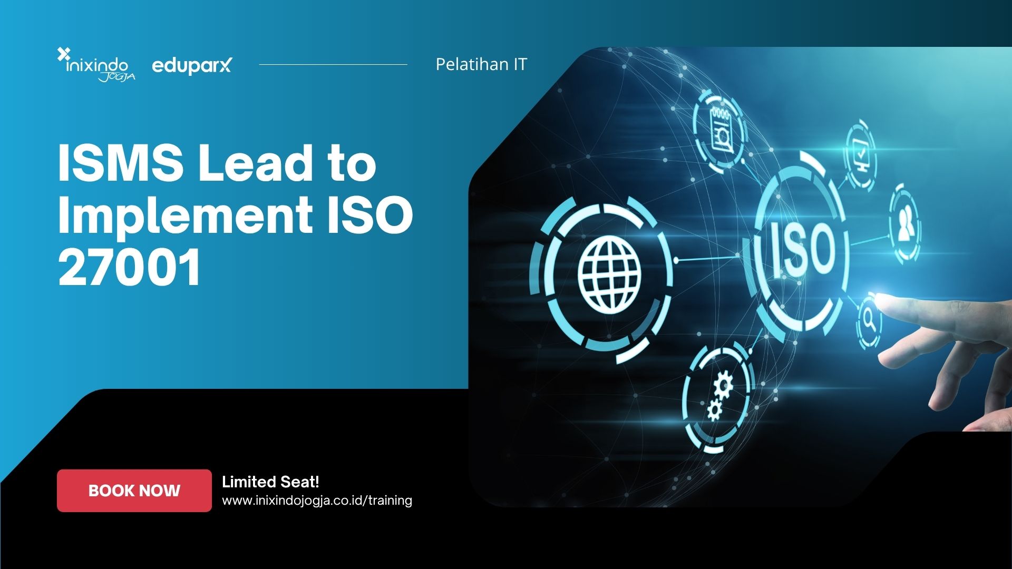The image size is (1012, 569).
Task: Click the Pelatihan IT label
Action: coord(481,64)
